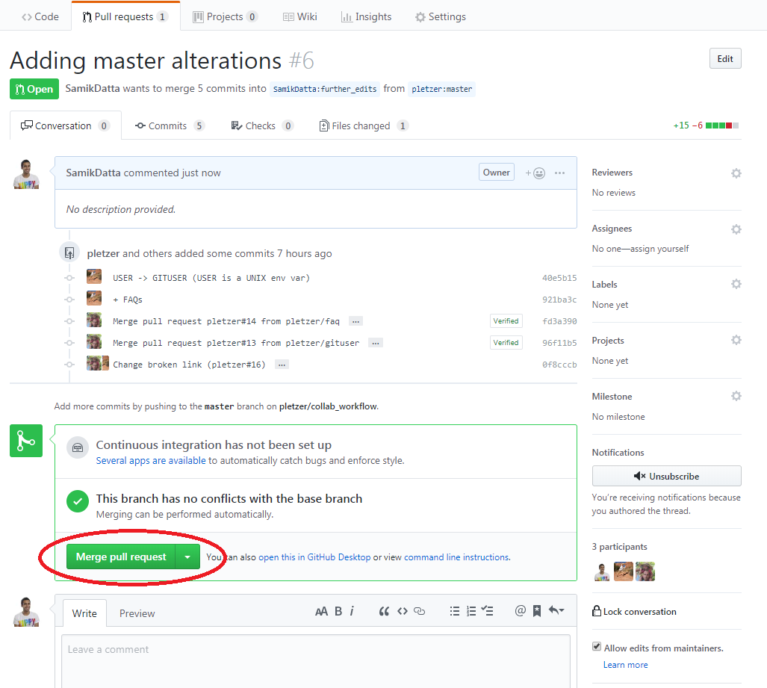Click second participant avatar
The image size is (767, 688).
(623, 571)
